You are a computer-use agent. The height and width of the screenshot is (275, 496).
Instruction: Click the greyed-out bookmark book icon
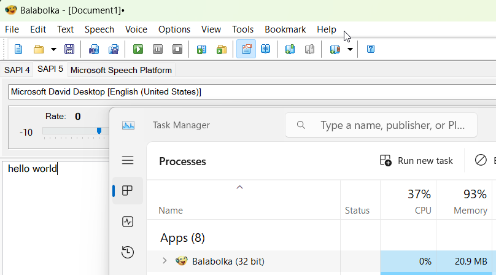click(x=309, y=49)
